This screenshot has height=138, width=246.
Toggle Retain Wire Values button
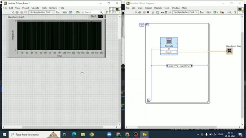(x=158, y=12)
